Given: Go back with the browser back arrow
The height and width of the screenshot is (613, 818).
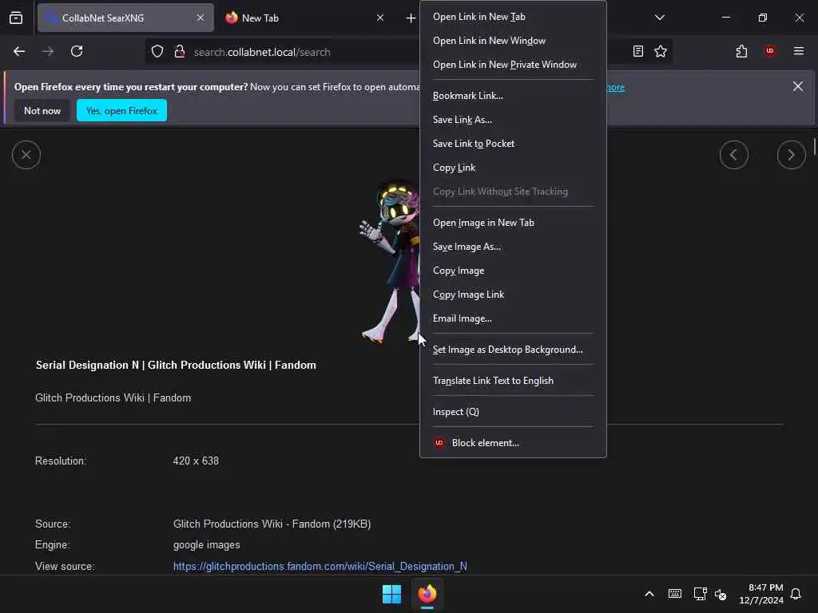Looking at the screenshot, I should point(19,51).
